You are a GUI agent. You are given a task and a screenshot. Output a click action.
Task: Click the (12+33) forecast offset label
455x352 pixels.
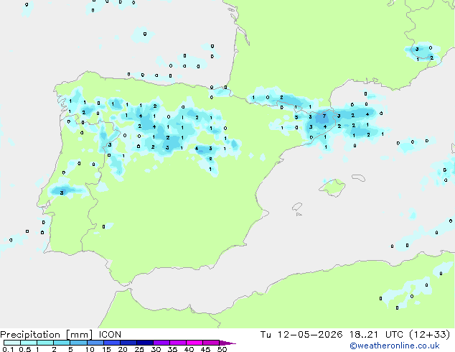430,335
